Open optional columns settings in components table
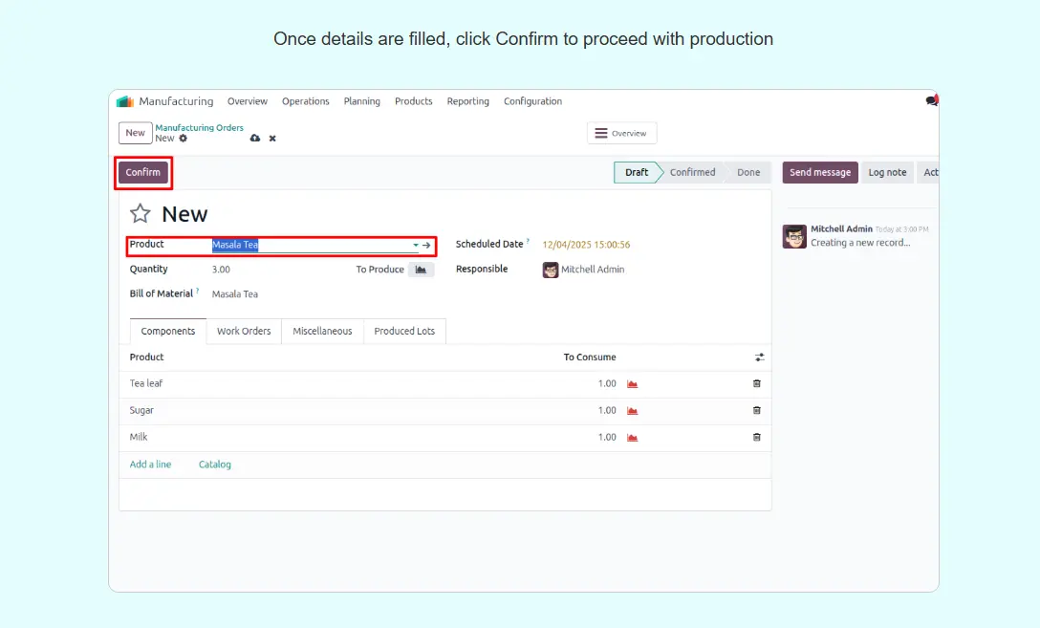 pos(760,357)
